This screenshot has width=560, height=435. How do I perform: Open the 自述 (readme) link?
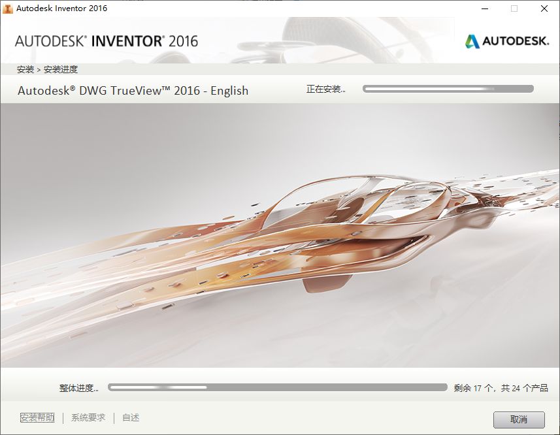[129, 417]
